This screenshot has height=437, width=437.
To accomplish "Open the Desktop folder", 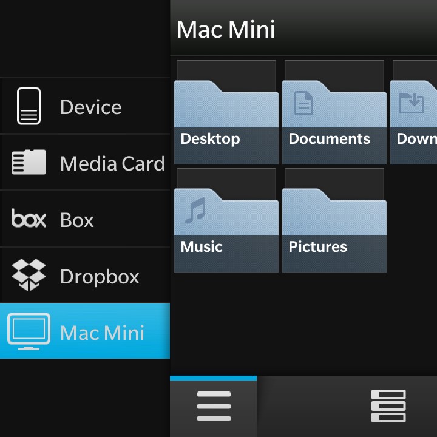I will [226, 122].
